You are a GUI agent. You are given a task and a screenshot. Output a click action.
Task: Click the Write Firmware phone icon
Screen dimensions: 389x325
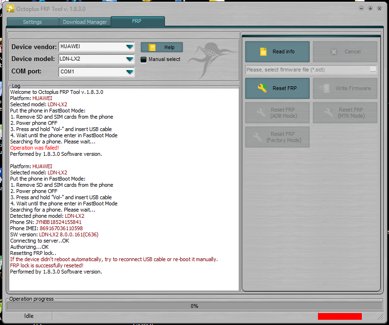pyautogui.click(x=324, y=88)
